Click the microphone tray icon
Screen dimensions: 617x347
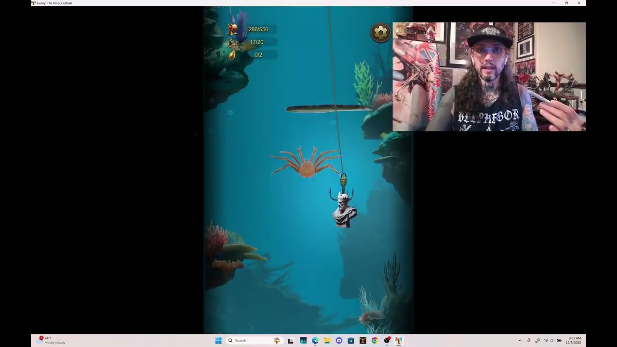[529, 341]
